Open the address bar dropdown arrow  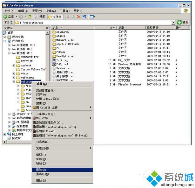[173, 22]
